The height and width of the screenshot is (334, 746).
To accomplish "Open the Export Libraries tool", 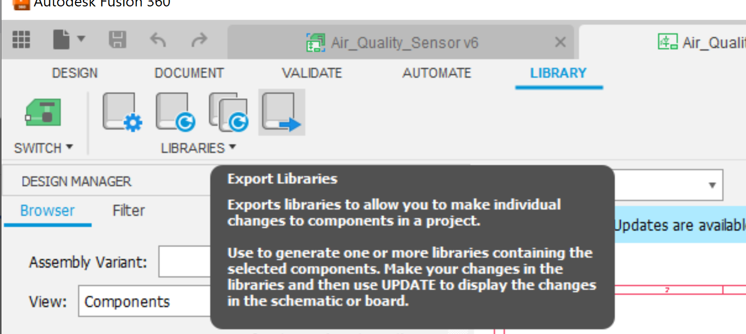I will coord(281,112).
